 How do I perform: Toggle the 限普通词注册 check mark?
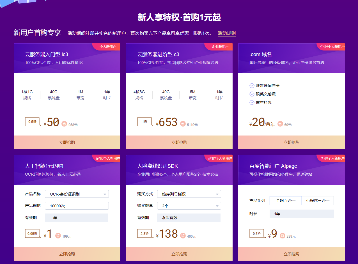click(252, 86)
